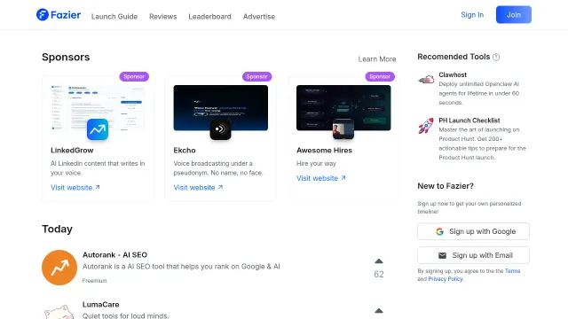Open the Awesome Hires preview thumbnail
Screen dimensions: 568x319
[343, 108]
